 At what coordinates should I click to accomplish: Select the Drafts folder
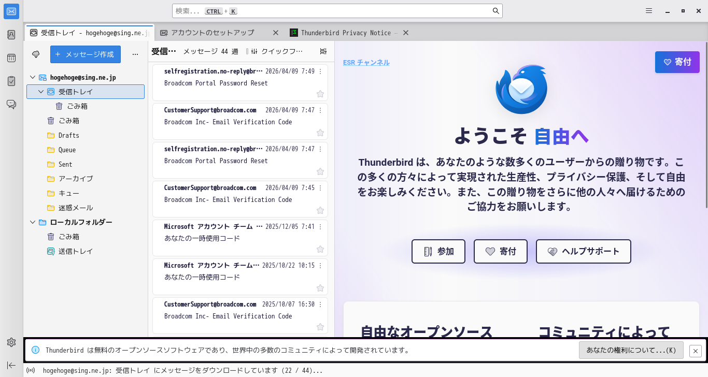point(86,135)
